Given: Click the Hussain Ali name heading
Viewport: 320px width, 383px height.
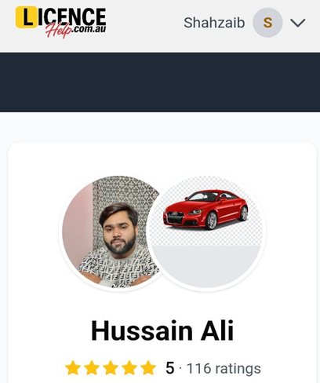Looking at the screenshot, I should click(x=162, y=330).
